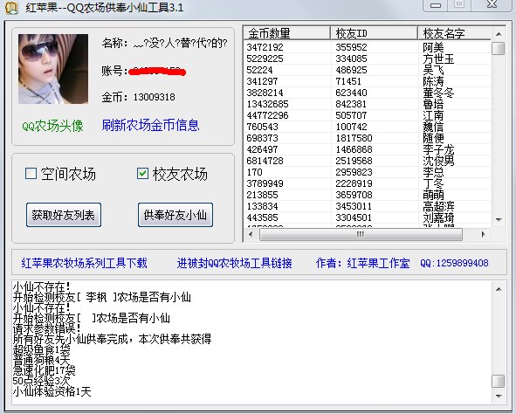516x414 pixels.
Task: Select row with friend name 董冬冬
Action: pyautogui.click(x=368, y=93)
